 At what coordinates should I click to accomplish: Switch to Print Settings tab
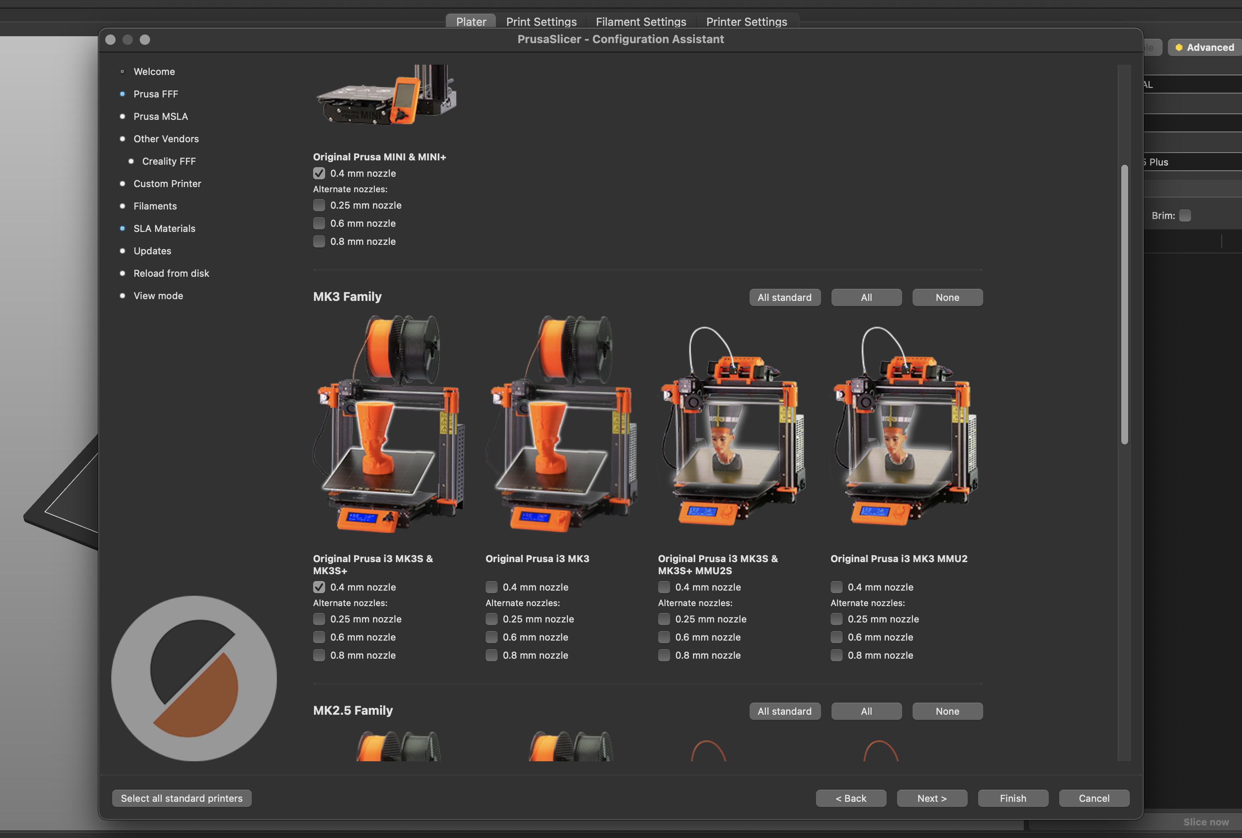pyautogui.click(x=541, y=22)
